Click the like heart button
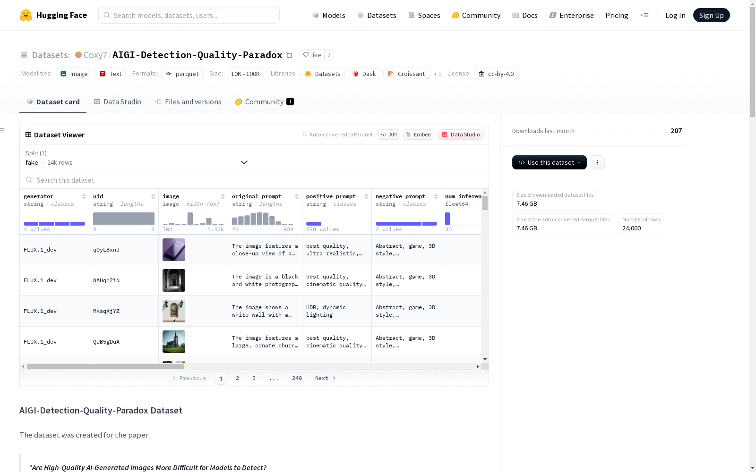 (312, 55)
